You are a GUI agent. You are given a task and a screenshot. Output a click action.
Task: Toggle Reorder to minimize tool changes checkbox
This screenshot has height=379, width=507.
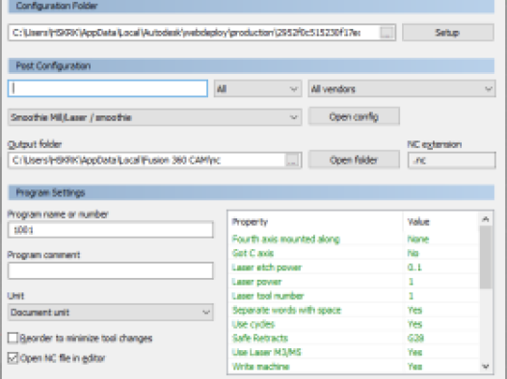(x=13, y=338)
